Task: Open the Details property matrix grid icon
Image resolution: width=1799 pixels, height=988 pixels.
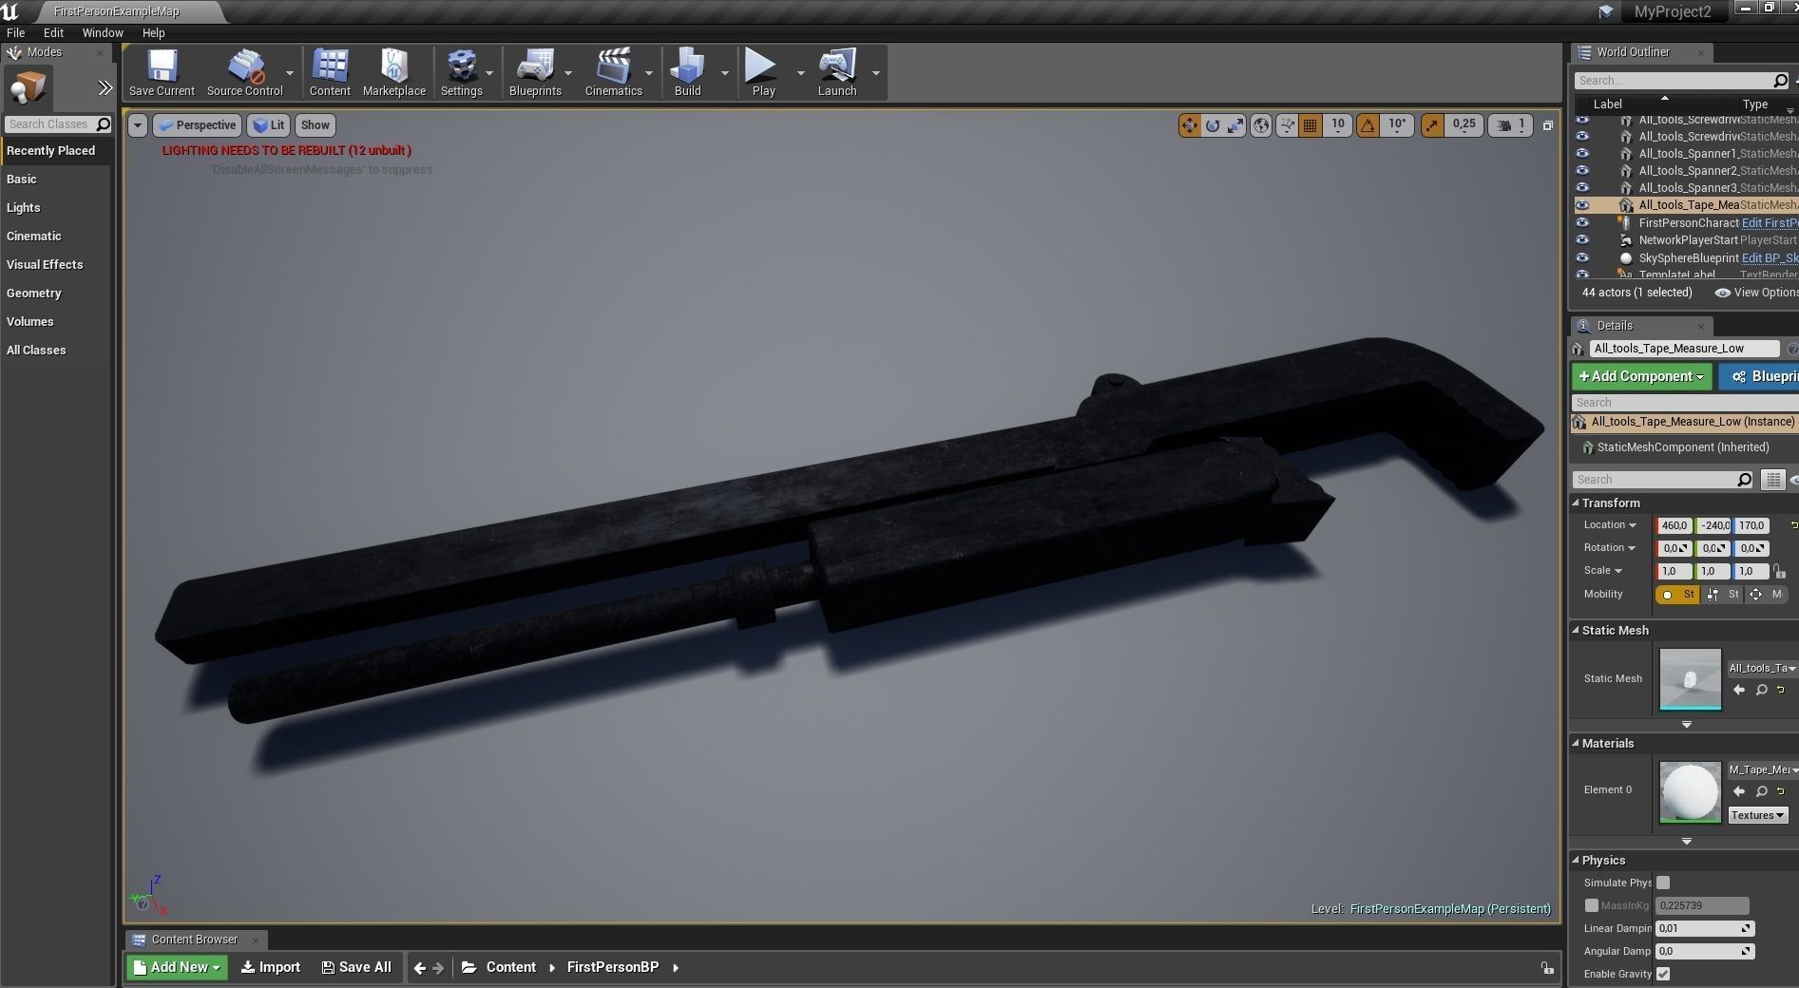Action: click(1772, 480)
